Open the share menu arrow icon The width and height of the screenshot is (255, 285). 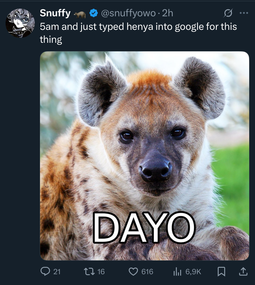click(x=243, y=271)
